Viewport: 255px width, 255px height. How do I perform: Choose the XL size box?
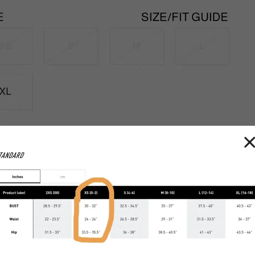click(x=16, y=92)
